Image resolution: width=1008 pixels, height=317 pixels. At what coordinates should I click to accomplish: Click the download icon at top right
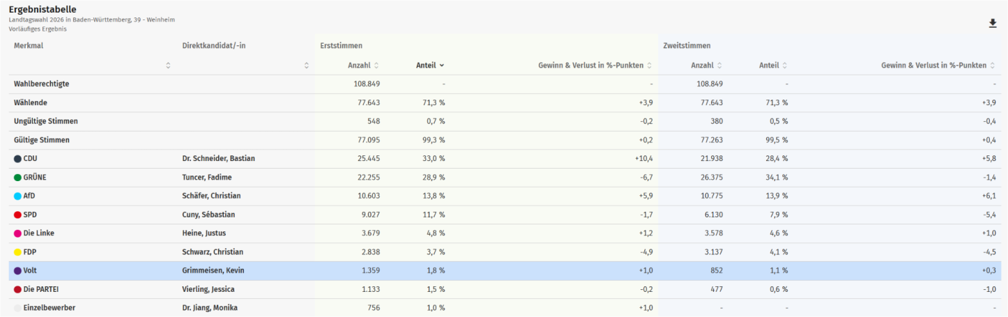(x=993, y=24)
